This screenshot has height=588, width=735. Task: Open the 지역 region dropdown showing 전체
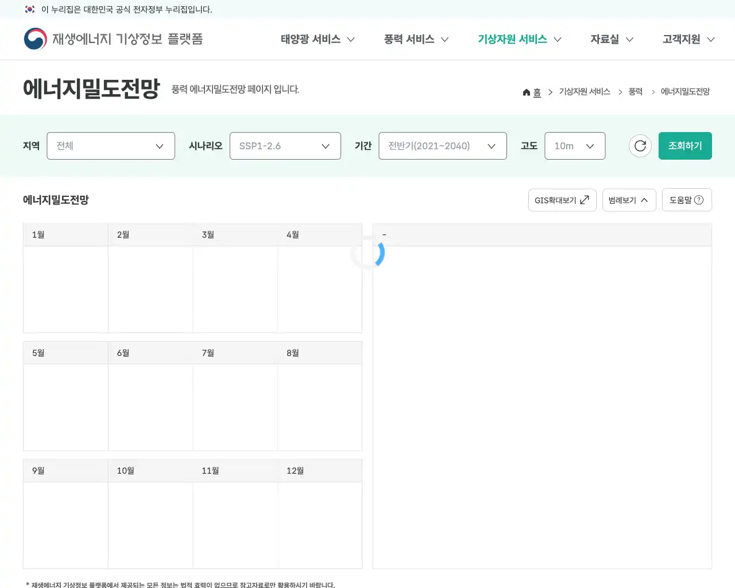[111, 146]
